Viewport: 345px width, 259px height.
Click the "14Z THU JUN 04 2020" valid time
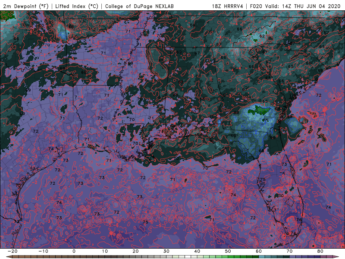pyautogui.click(x=311, y=6)
